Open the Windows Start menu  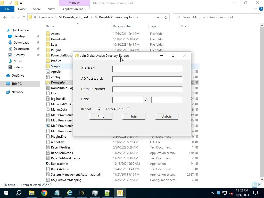tap(6, 193)
